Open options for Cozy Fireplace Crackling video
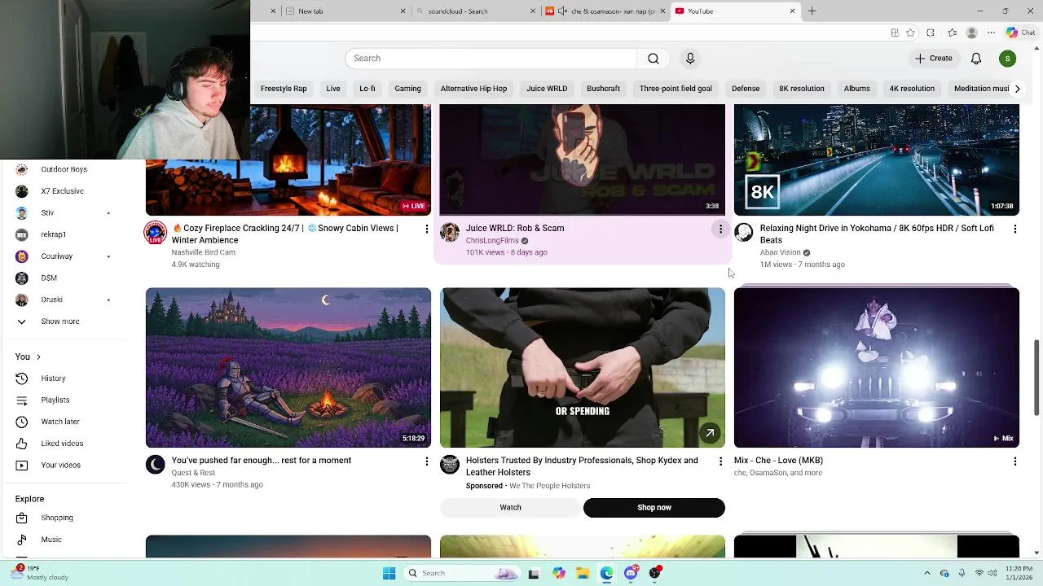The height and width of the screenshot is (586, 1043). pos(426,230)
